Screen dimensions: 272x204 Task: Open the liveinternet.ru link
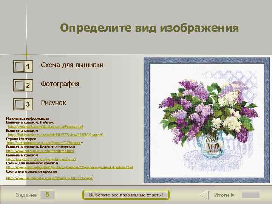(x=49, y=178)
